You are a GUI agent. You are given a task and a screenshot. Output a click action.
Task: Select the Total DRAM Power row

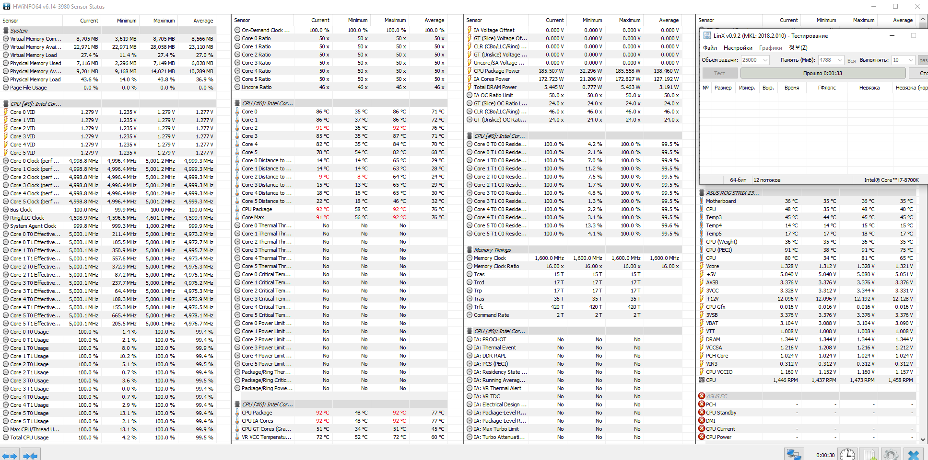point(573,87)
